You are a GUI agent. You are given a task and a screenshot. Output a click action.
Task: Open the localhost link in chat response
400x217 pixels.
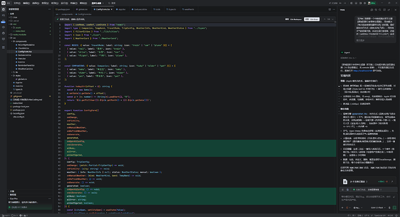point(362,71)
